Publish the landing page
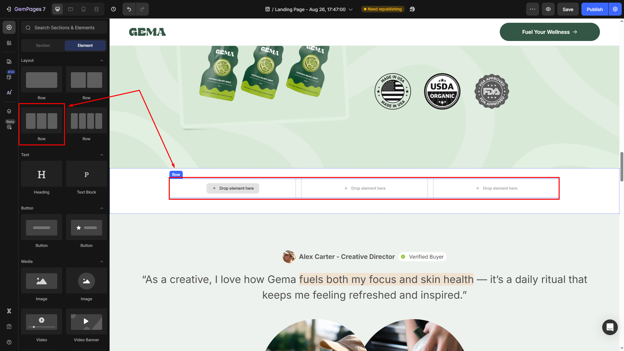The height and width of the screenshot is (351, 624). (x=595, y=9)
